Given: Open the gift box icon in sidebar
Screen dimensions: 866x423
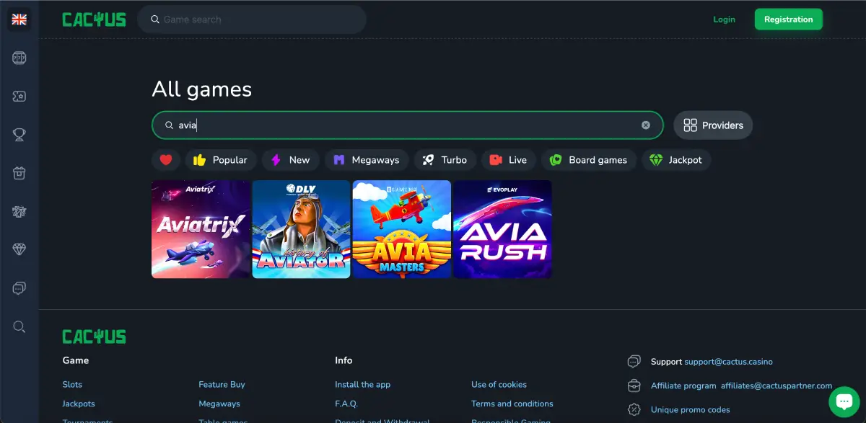Looking at the screenshot, I should (19, 173).
